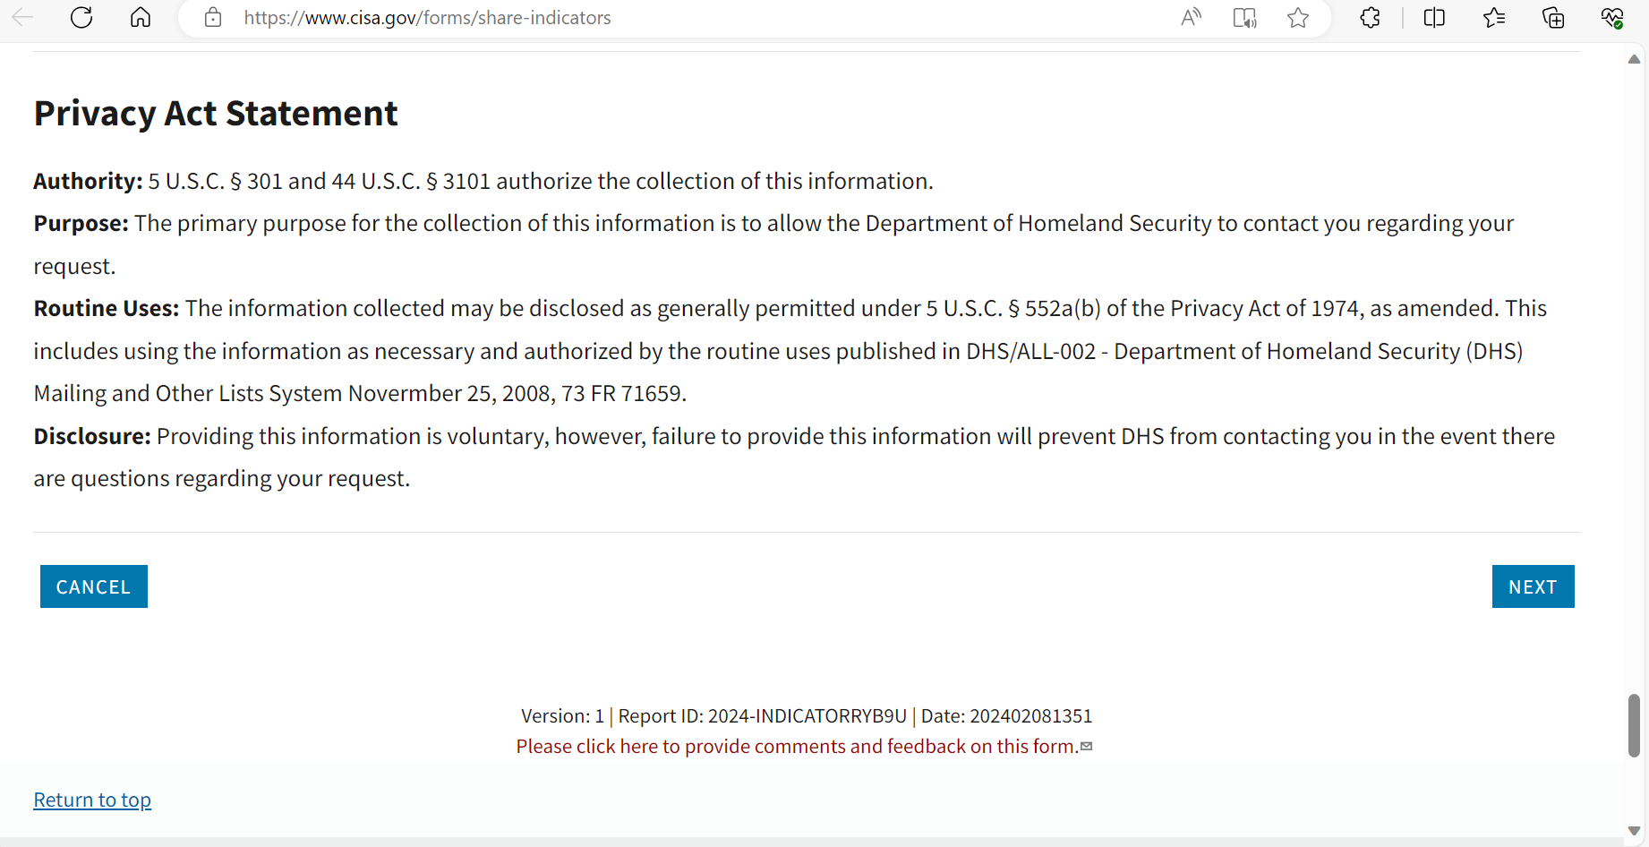Click the CANCEL button

[x=94, y=586]
